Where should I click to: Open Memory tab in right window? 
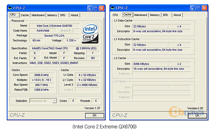[155, 15]
